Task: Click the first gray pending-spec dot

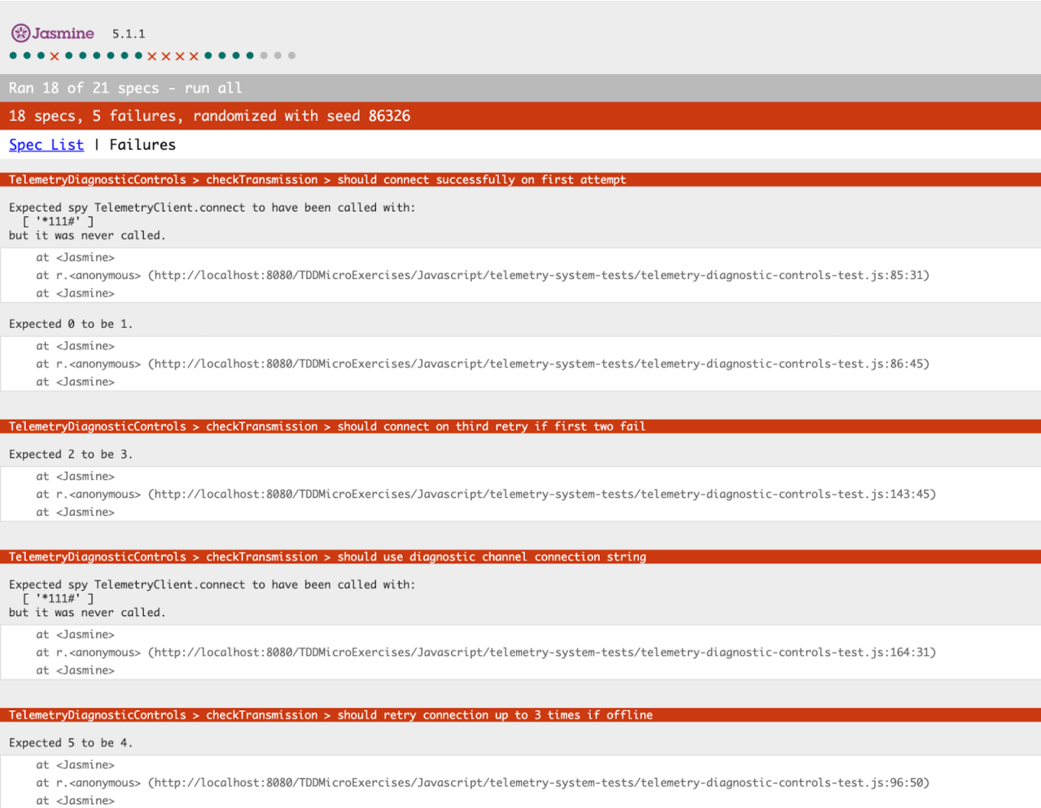Action: click(264, 55)
